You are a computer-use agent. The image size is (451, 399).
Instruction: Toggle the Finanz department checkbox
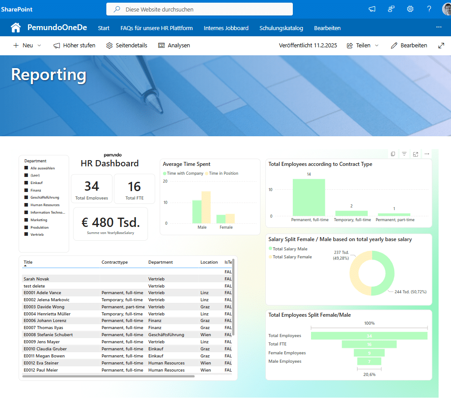pos(26,190)
